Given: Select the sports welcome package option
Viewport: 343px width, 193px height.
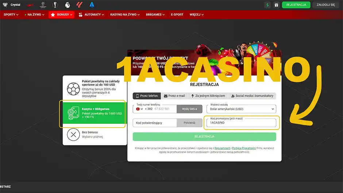Looking at the screenshot, I should click(95, 89).
